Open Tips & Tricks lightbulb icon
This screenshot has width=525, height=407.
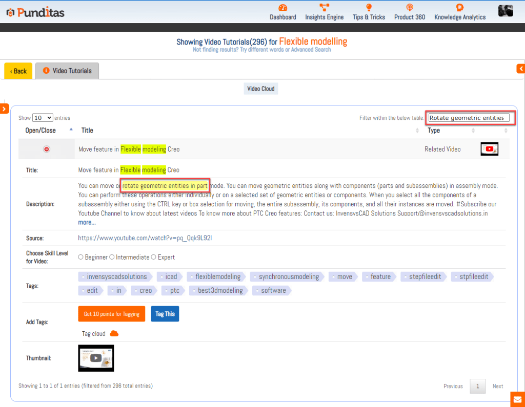coord(369,8)
